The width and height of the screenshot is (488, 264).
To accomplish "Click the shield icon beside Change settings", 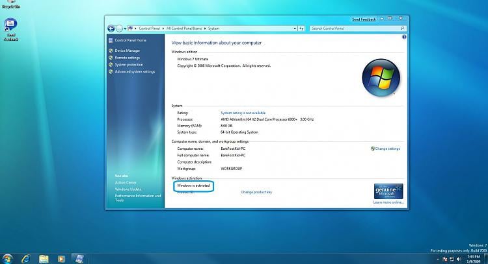I will 373,149.
